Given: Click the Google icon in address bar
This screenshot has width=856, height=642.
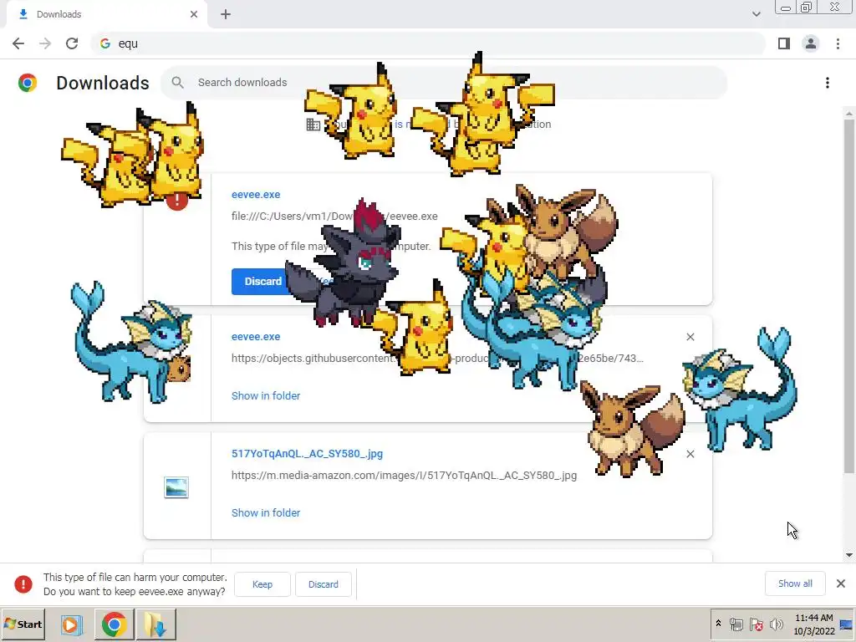Looking at the screenshot, I should tap(105, 43).
